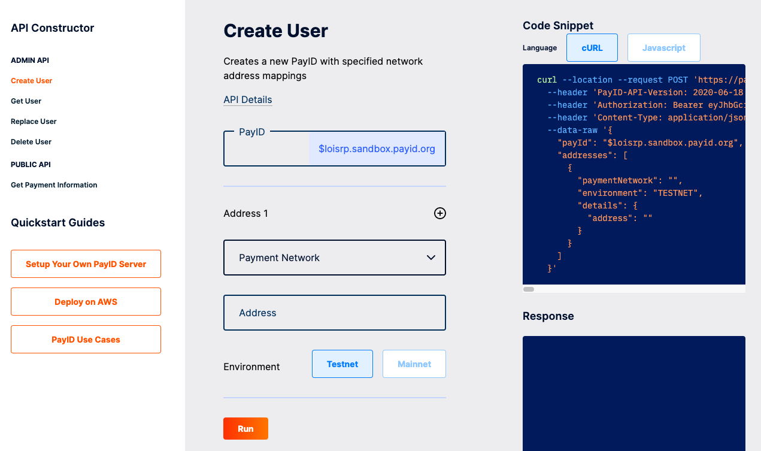
Task: Open the Delete User endpoint
Action: coord(31,141)
